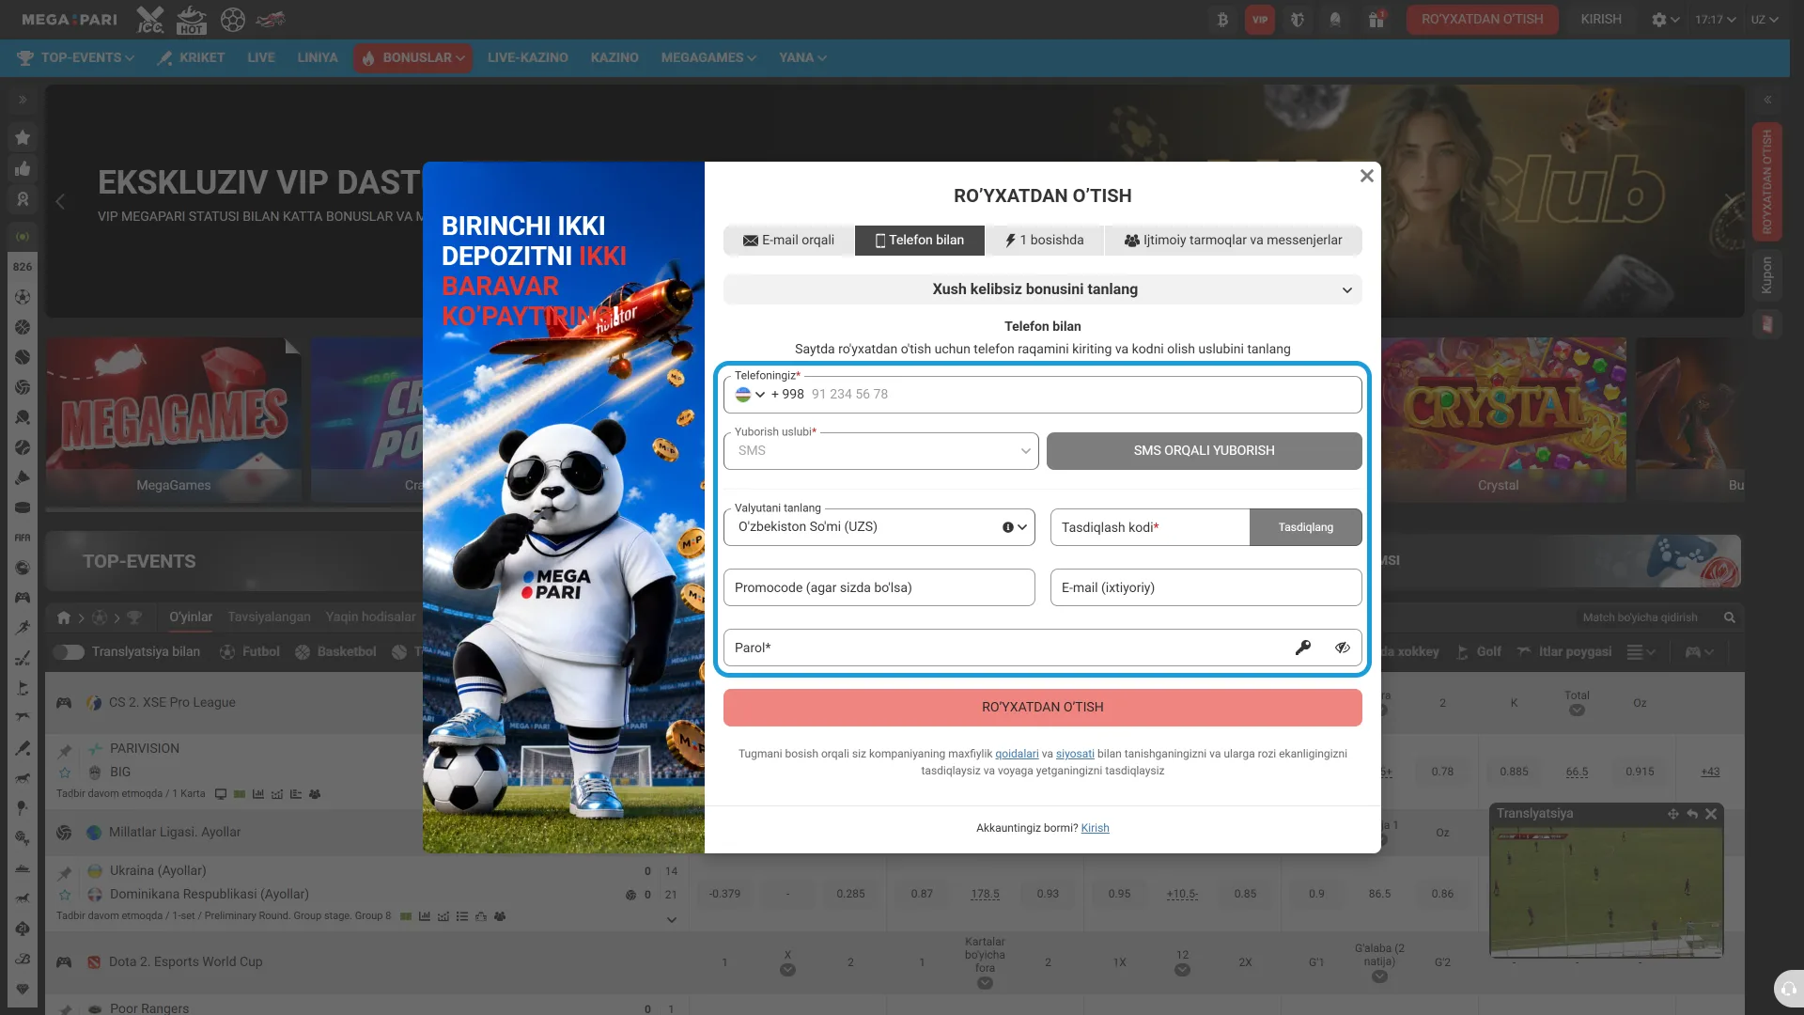Go to LIVE in the navigation bar
This screenshot has width=1804, height=1015.
coord(261,57)
